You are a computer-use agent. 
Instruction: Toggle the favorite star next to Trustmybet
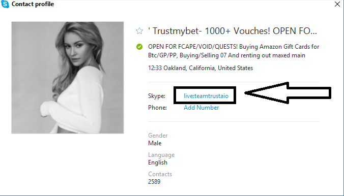139,31
